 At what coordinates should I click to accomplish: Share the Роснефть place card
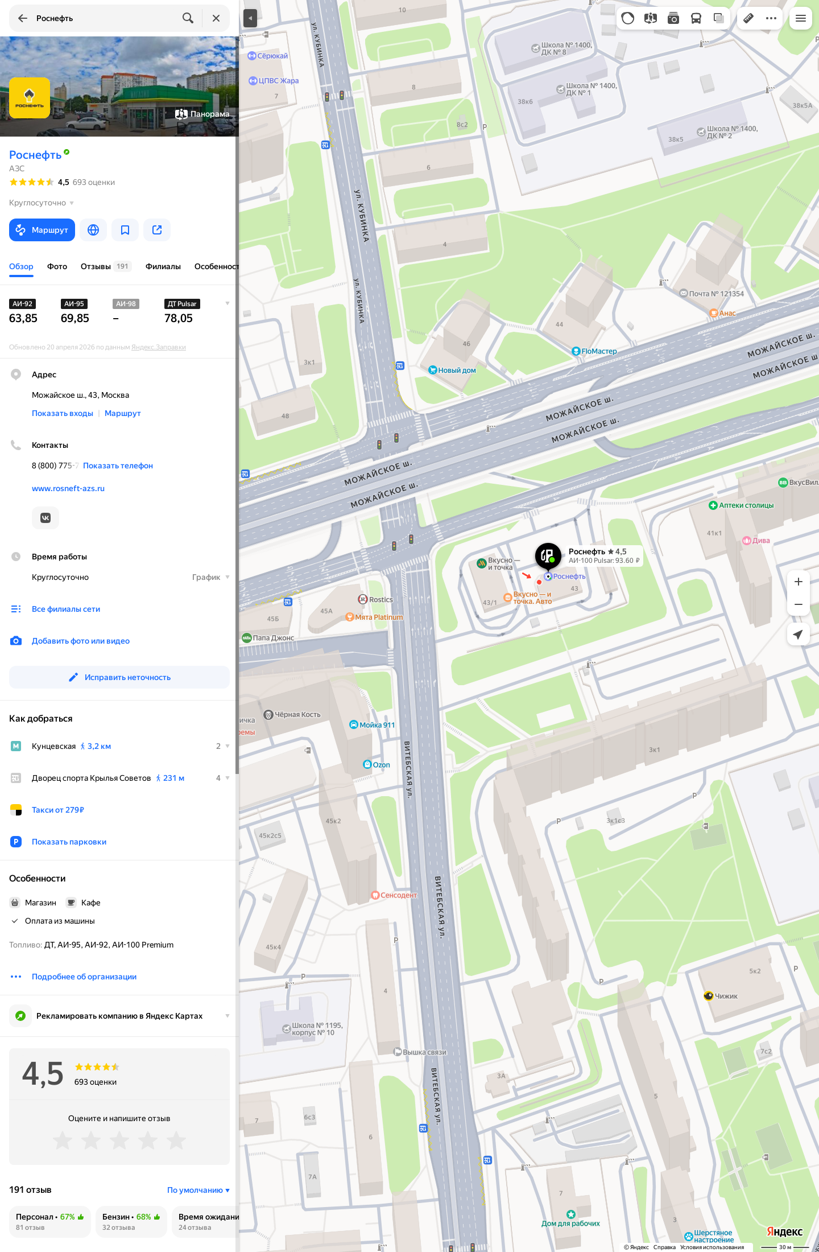[157, 230]
